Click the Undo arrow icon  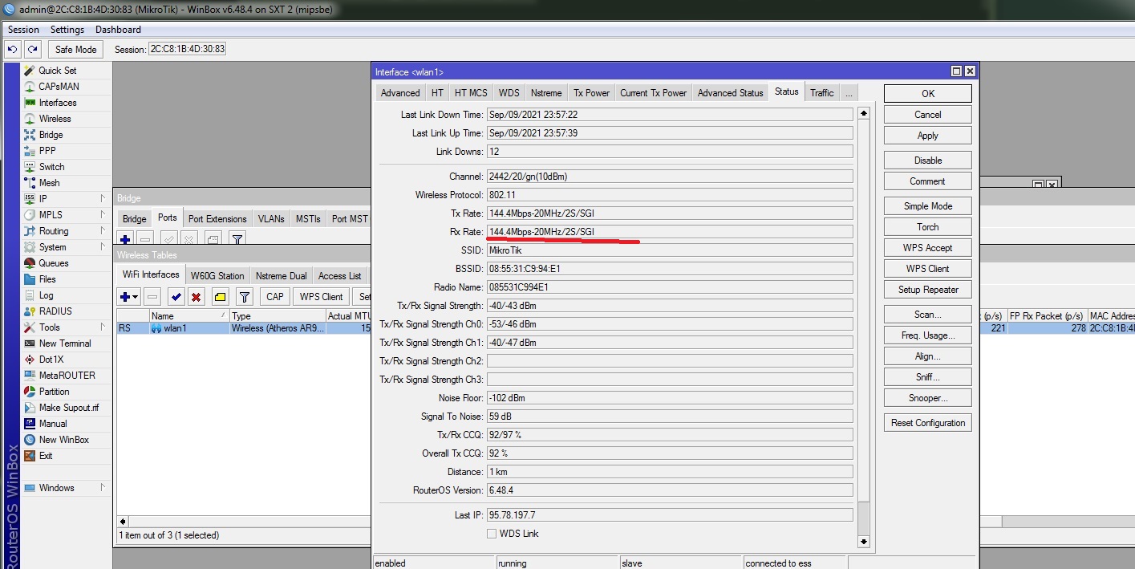click(x=12, y=49)
